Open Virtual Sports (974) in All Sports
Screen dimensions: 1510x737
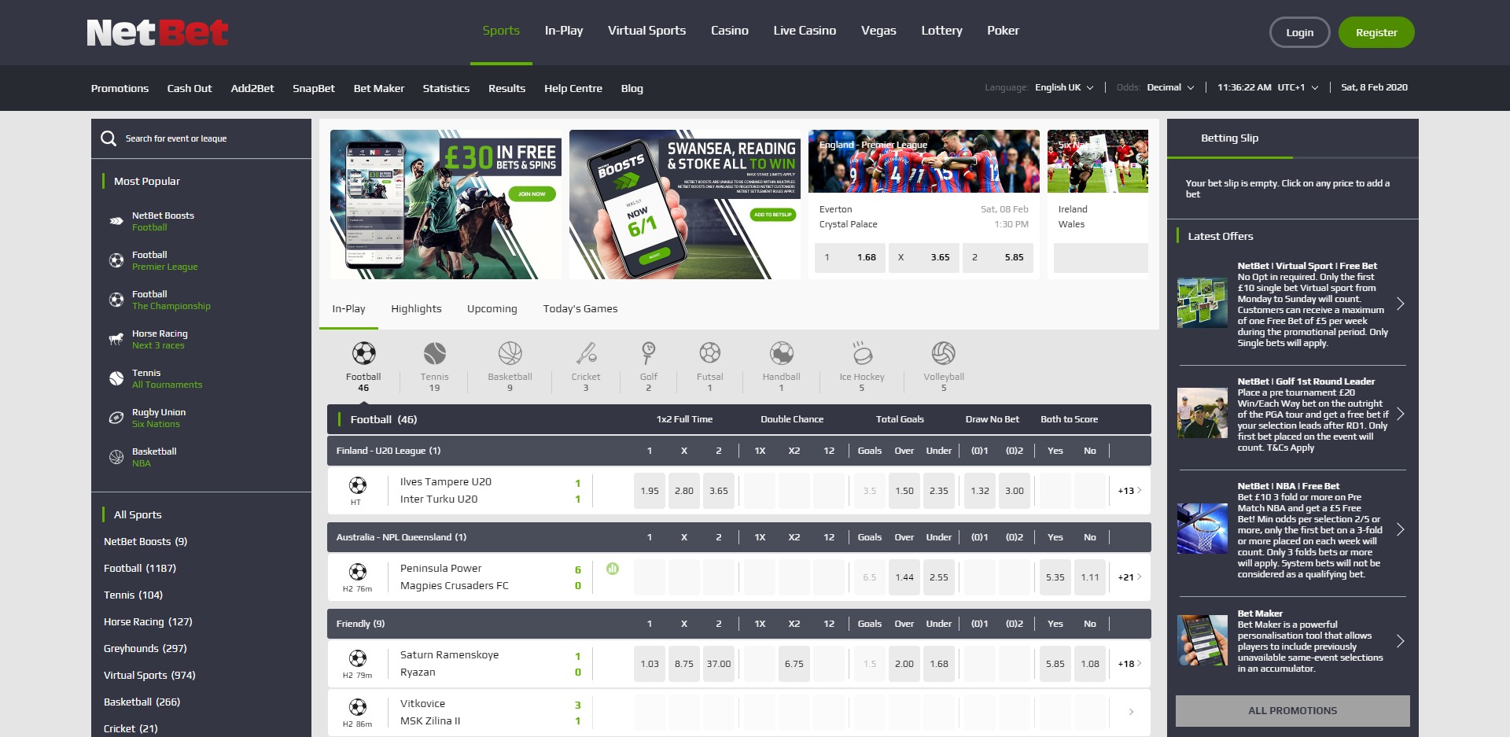149,675
